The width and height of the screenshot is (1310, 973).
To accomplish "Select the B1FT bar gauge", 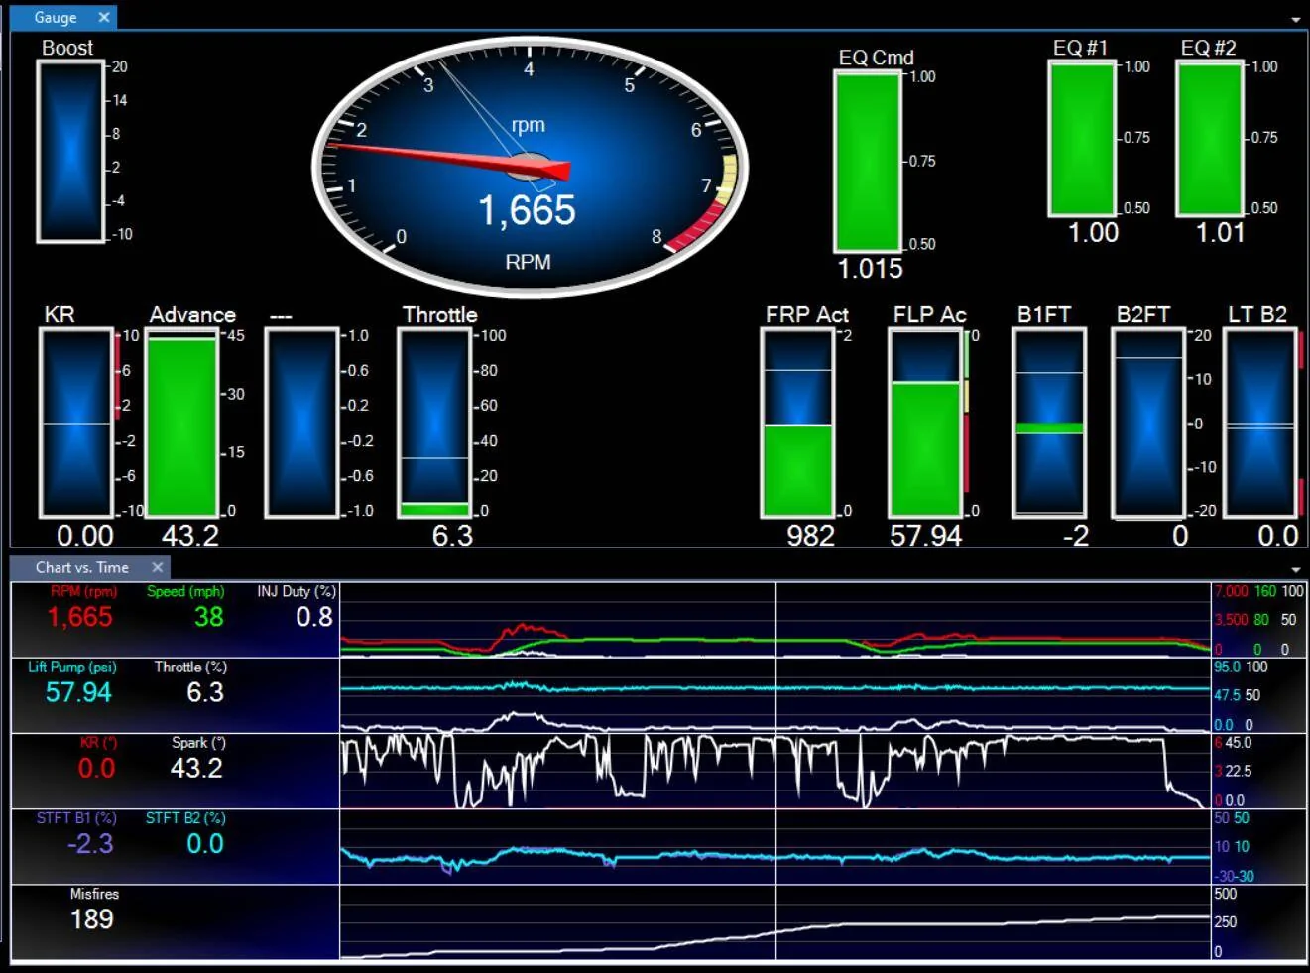I will (x=1049, y=424).
